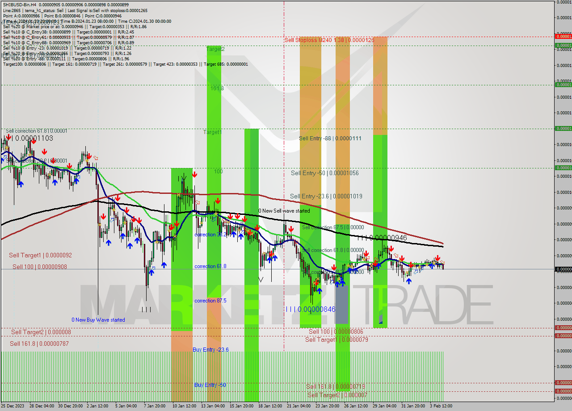572x411 pixels.
Task: Click the '25 Dec 2023' time axis label
Action: coord(13,406)
